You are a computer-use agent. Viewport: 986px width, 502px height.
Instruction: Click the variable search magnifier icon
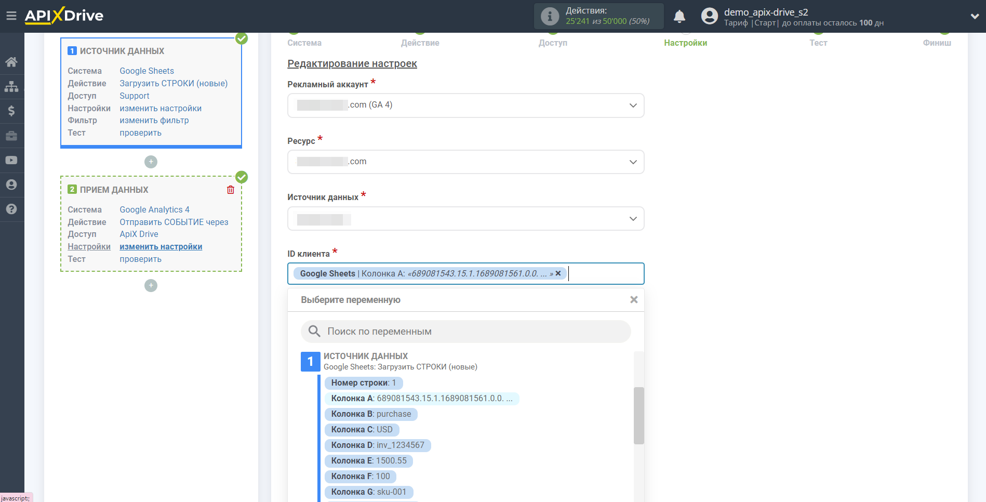pyautogui.click(x=314, y=331)
